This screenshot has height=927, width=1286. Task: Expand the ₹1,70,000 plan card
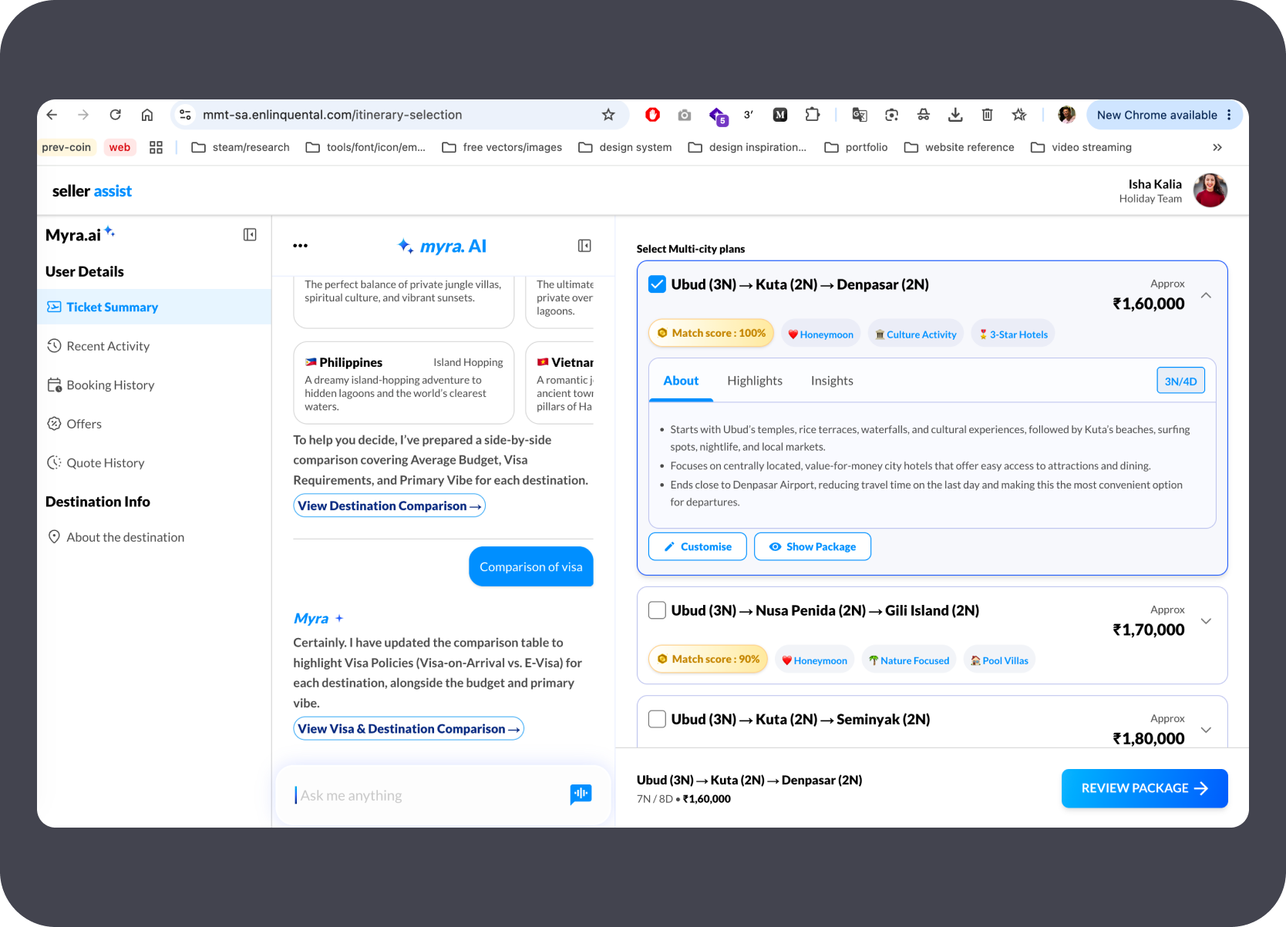(x=1206, y=621)
